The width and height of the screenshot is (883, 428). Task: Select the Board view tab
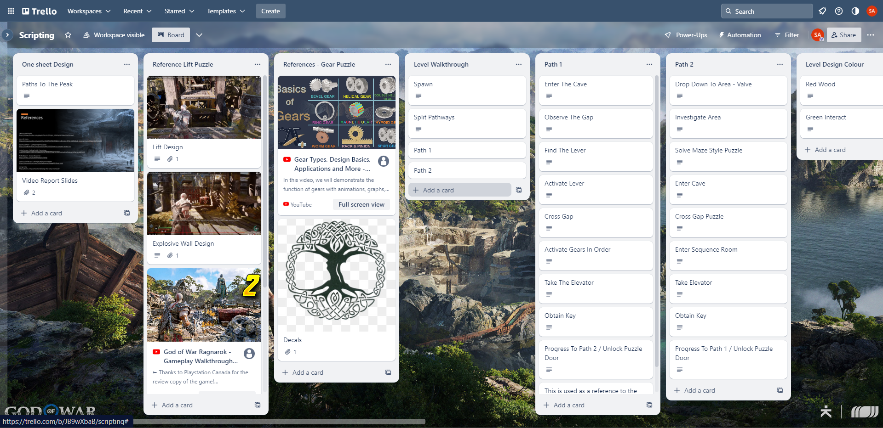click(171, 35)
